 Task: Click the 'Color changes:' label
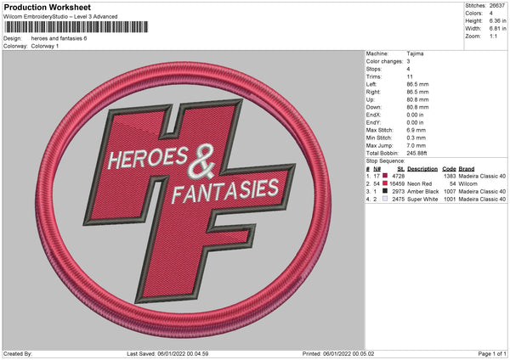[x=384, y=61]
